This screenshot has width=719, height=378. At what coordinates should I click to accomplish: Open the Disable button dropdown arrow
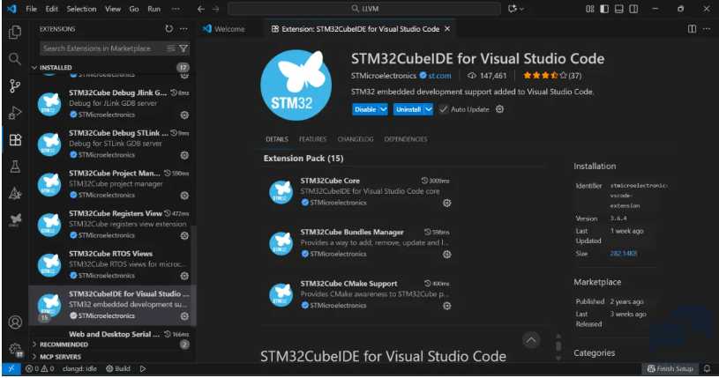tap(384, 109)
